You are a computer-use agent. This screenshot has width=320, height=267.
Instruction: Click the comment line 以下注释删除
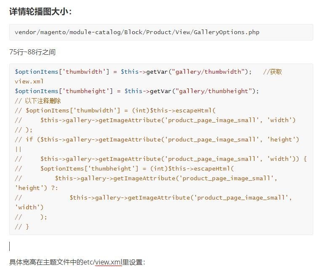tap(38, 101)
